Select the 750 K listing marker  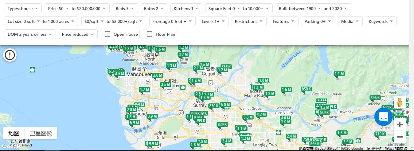point(307,139)
